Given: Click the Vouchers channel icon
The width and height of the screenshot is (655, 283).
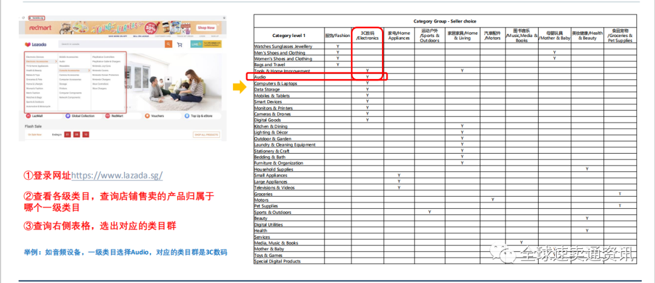Looking at the screenshot, I should tap(147, 116).
